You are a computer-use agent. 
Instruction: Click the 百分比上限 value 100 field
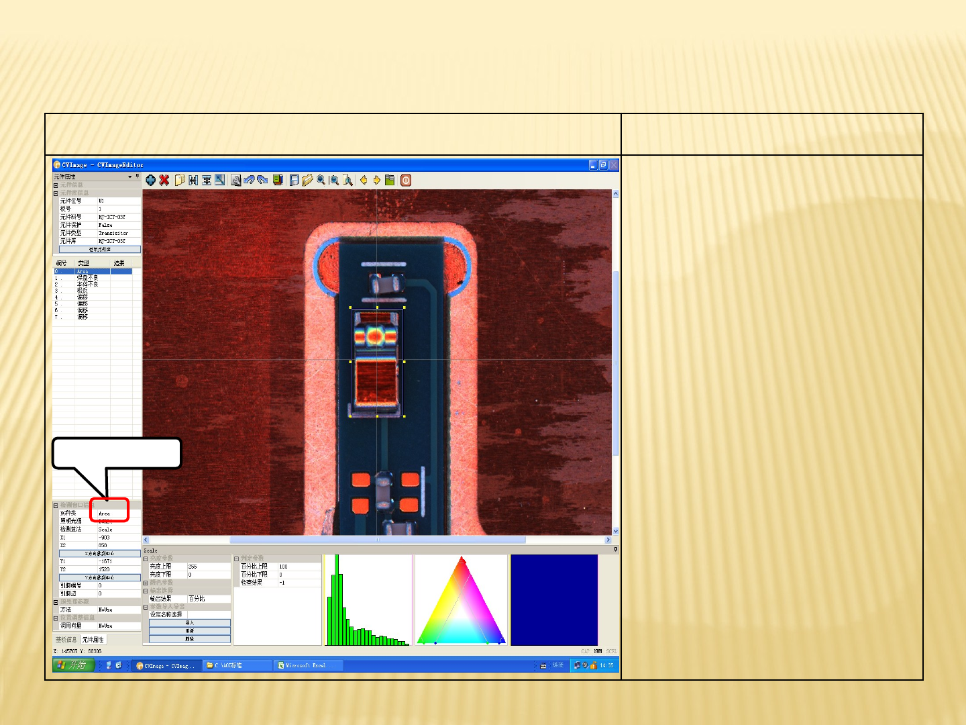(x=299, y=567)
